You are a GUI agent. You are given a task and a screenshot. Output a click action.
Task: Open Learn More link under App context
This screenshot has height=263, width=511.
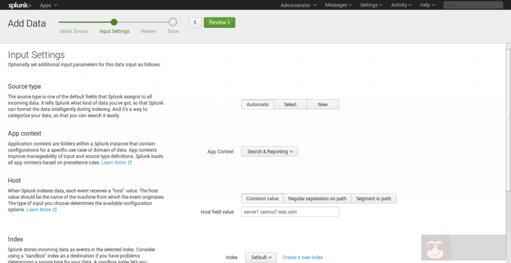coord(113,162)
